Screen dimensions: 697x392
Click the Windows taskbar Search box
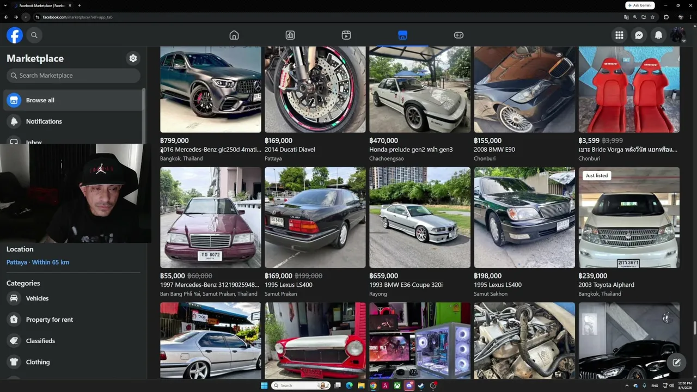click(302, 385)
